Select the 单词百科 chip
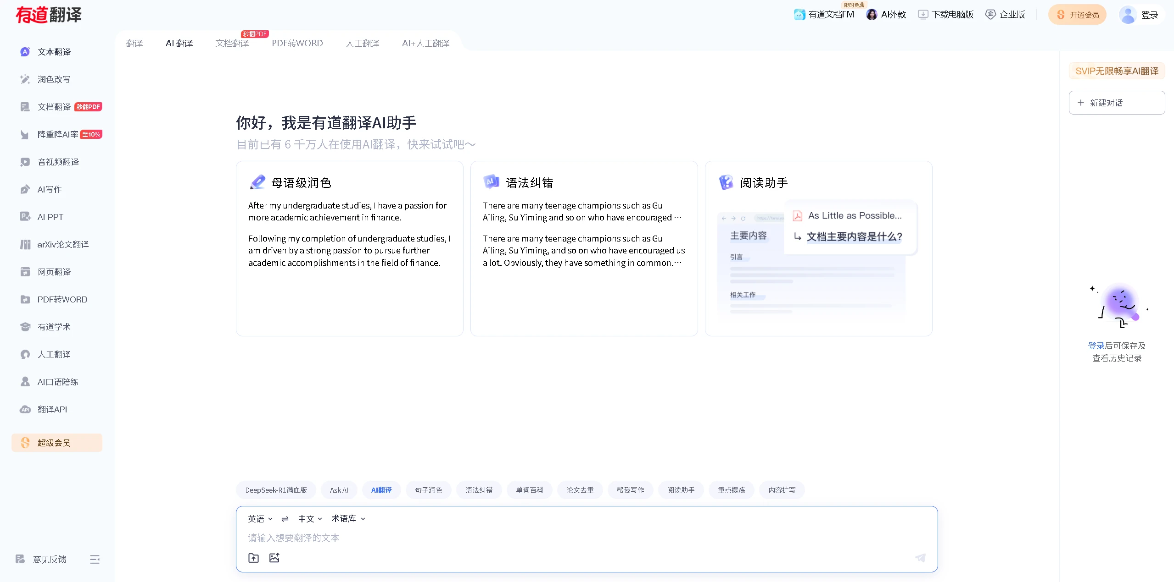 [530, 490]
